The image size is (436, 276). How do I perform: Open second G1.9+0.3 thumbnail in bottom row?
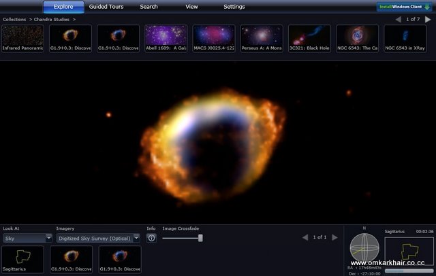coord(120,260)
